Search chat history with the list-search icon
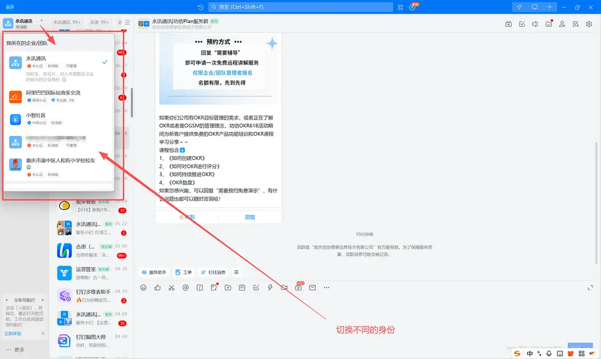Screen dimensions: 601x359 click(576, 24)
